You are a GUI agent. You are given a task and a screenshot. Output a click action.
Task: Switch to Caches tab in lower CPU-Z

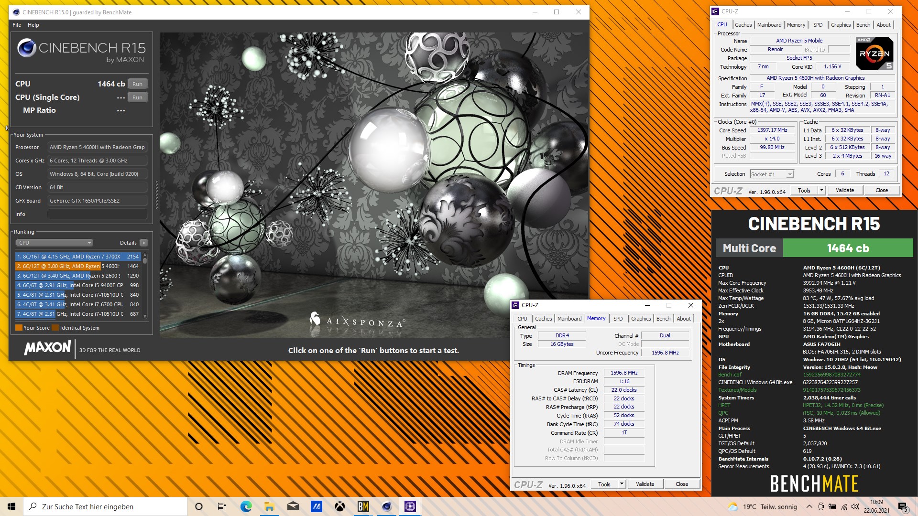pos(543,319)
